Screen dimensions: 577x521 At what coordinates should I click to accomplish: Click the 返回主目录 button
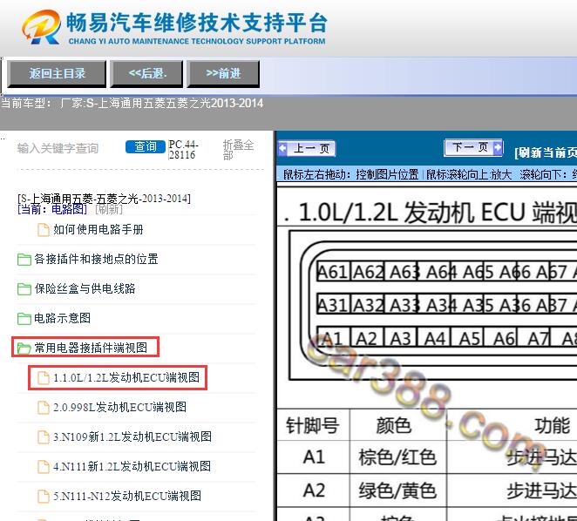(57, 73)
